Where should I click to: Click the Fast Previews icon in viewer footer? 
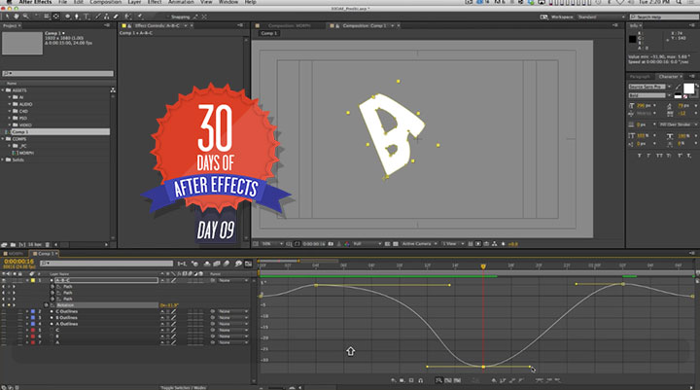[478, 244]
